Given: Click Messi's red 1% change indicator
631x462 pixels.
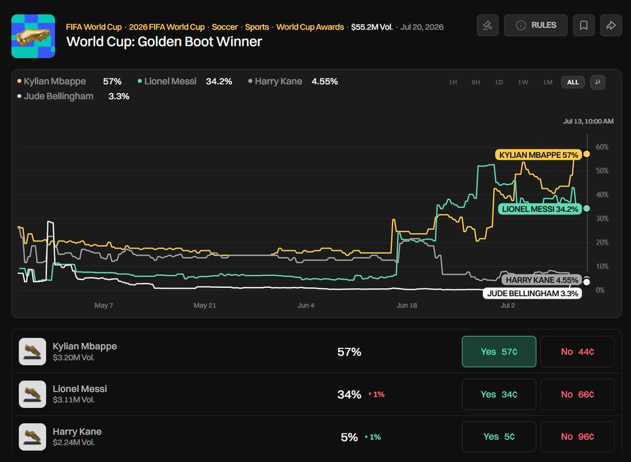Looking at the screenshot, I should coord(376,394).
